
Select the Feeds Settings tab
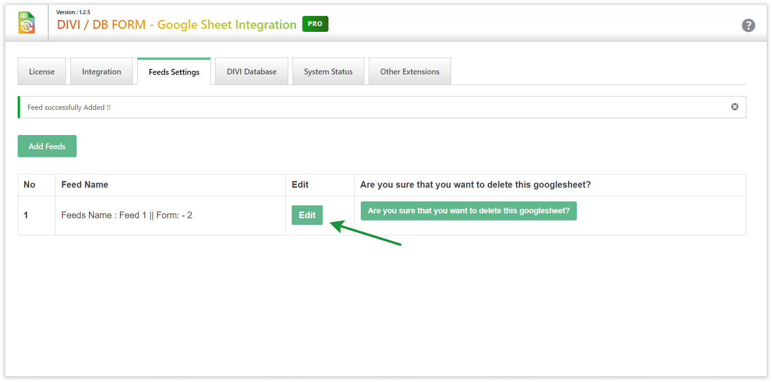click(174, 72)
